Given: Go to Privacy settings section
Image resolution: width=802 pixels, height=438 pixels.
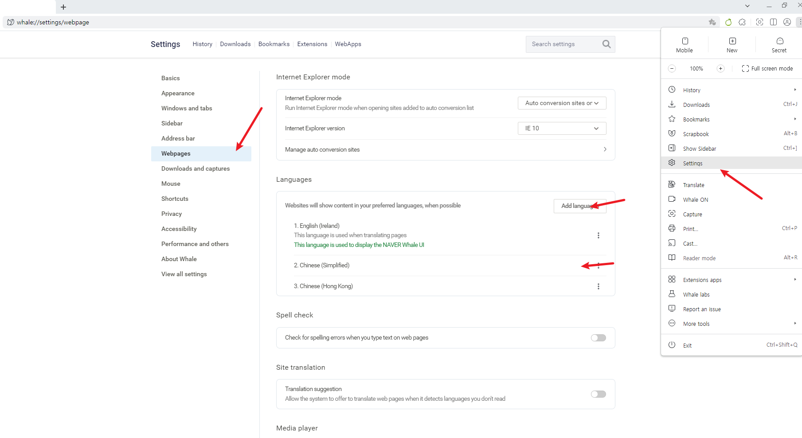Looking at the screenshot, I should (172, 214).
